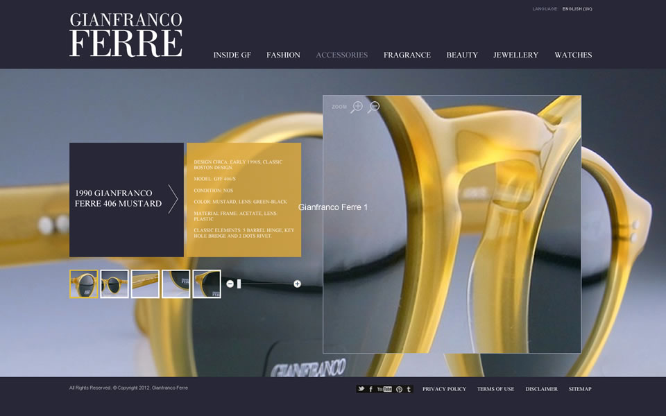Open the YouTube icon in footer

tap(384, 389)
